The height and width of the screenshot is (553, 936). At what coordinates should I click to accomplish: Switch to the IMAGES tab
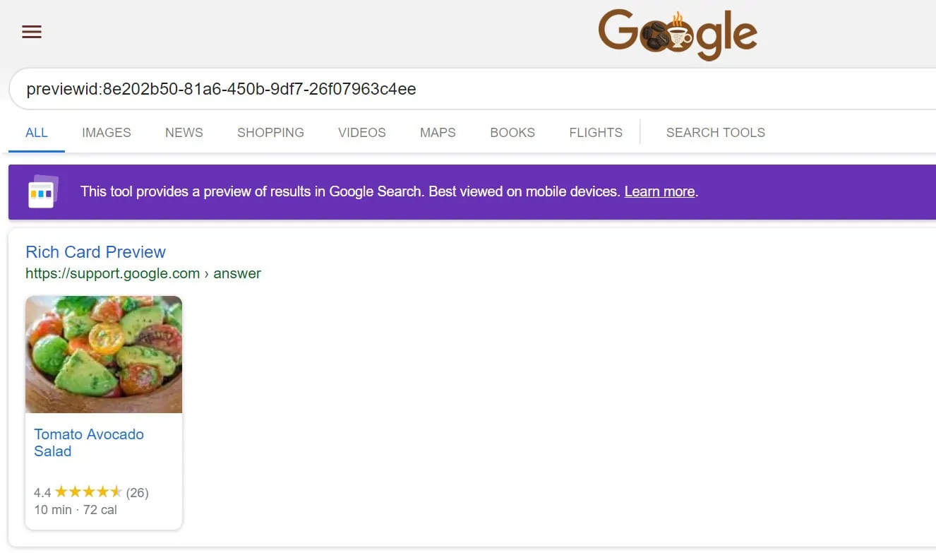click(107, 132)
